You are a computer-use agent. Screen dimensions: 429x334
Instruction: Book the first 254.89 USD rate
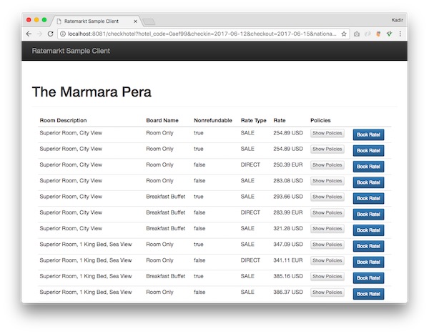click(368, 134)
